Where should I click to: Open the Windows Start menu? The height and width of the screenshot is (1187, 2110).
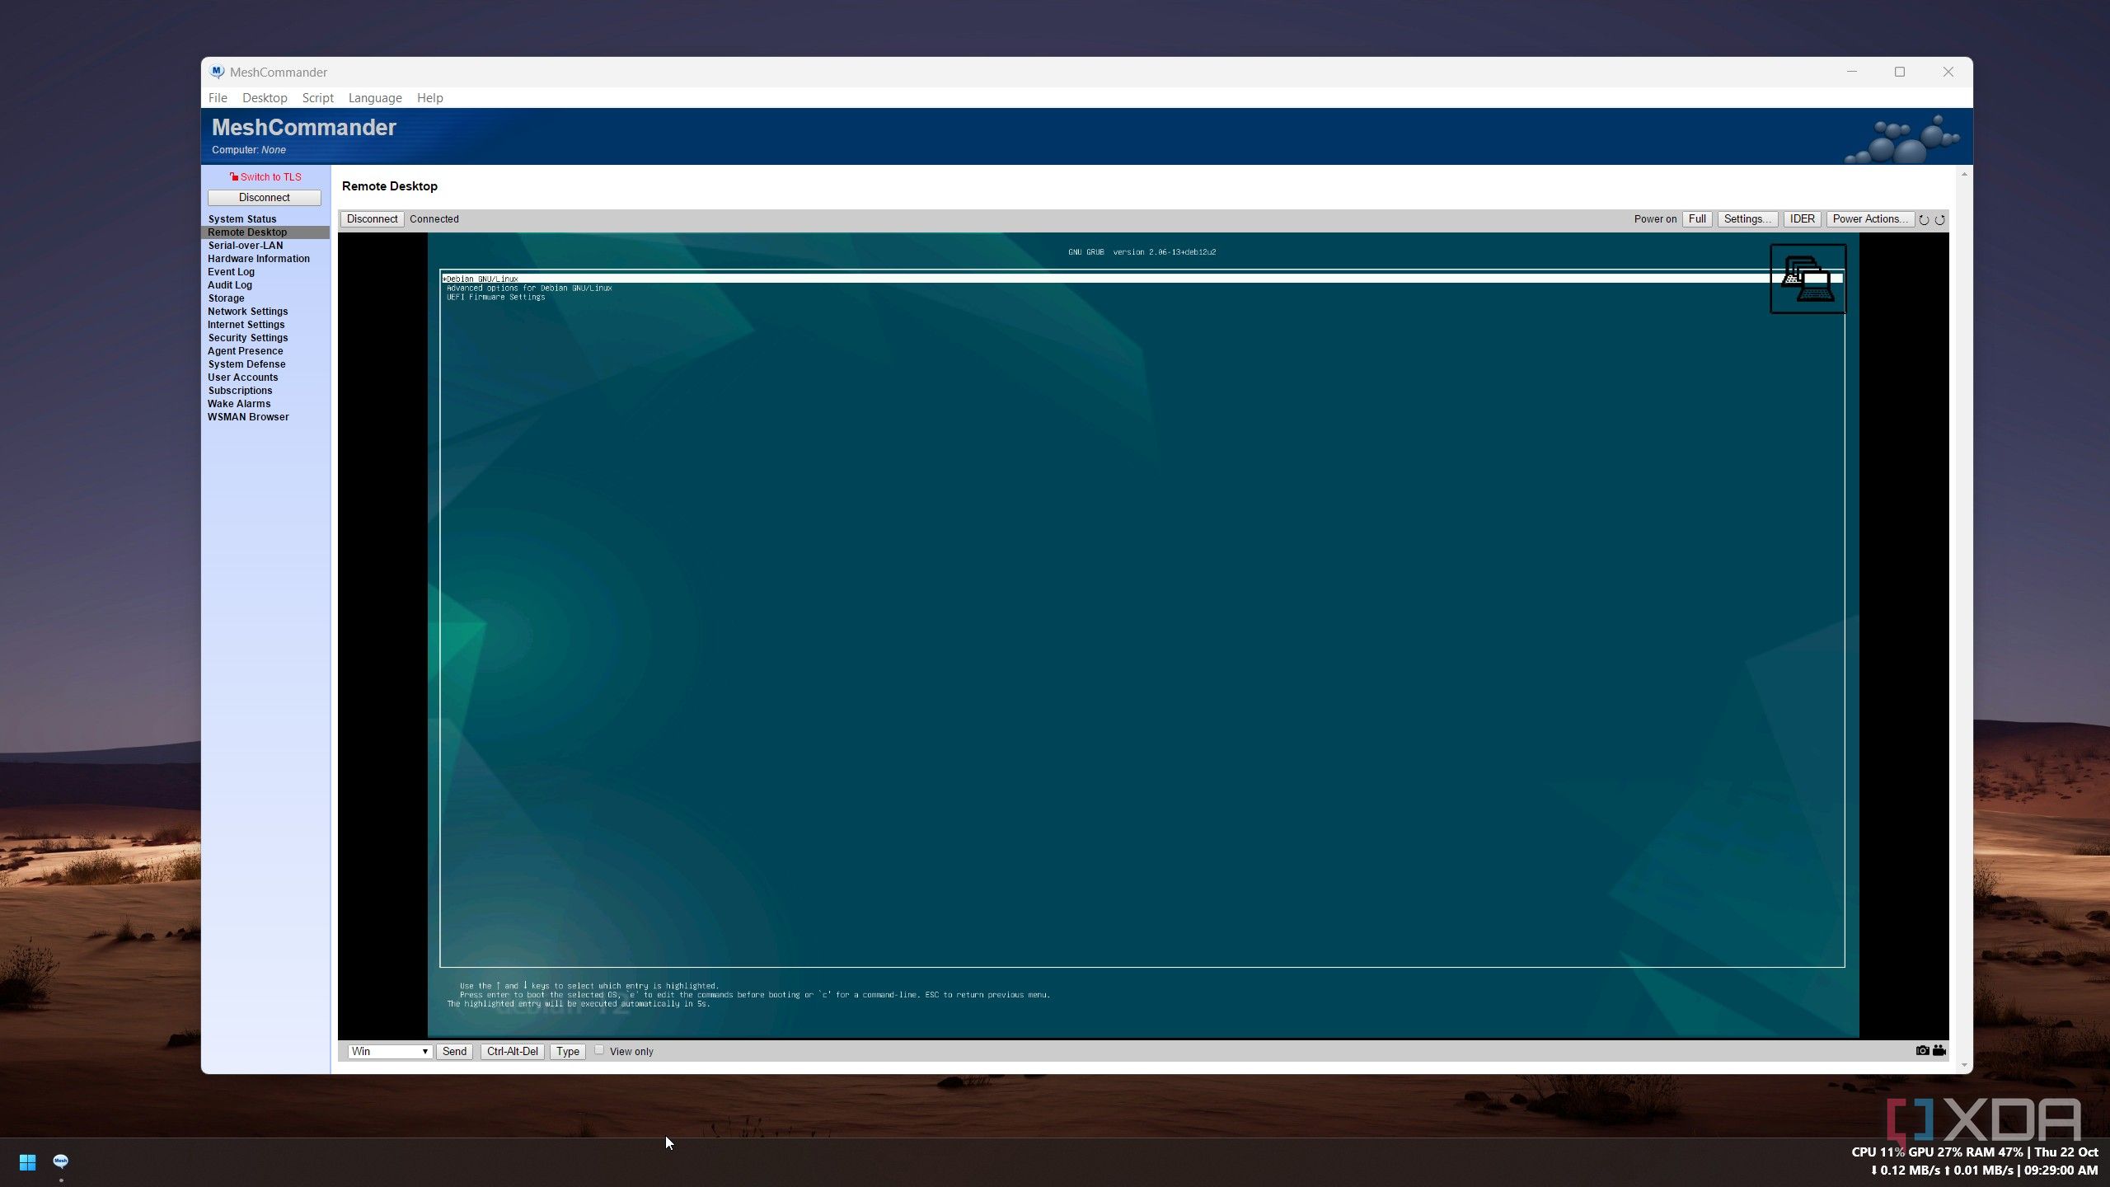[27, 1161]
